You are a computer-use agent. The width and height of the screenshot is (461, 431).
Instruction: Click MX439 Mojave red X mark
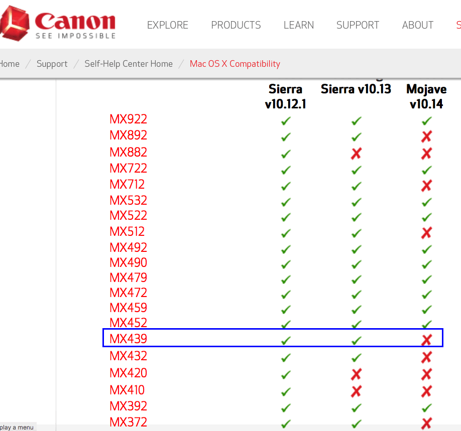click(427, 340)
